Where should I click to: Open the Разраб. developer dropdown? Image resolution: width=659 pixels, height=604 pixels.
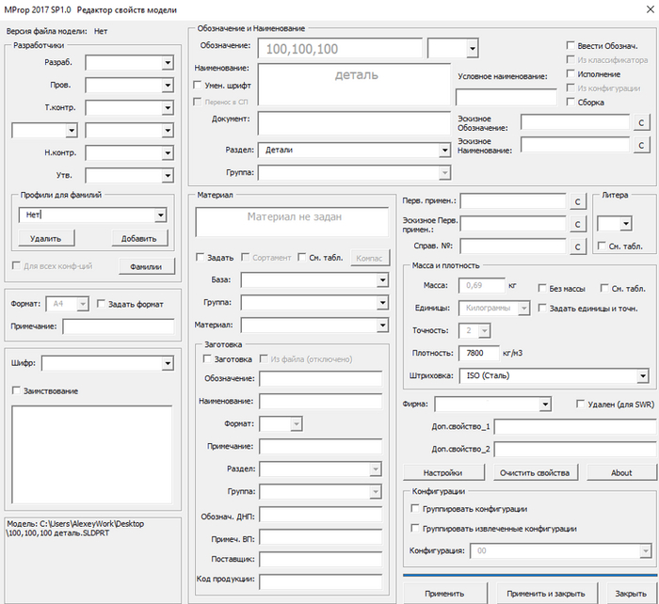coord(167,62)
